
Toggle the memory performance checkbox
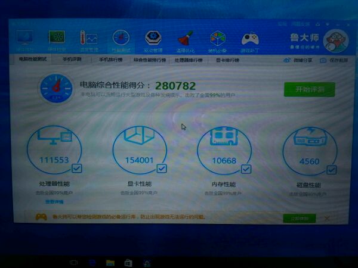(x=246, y=169)
